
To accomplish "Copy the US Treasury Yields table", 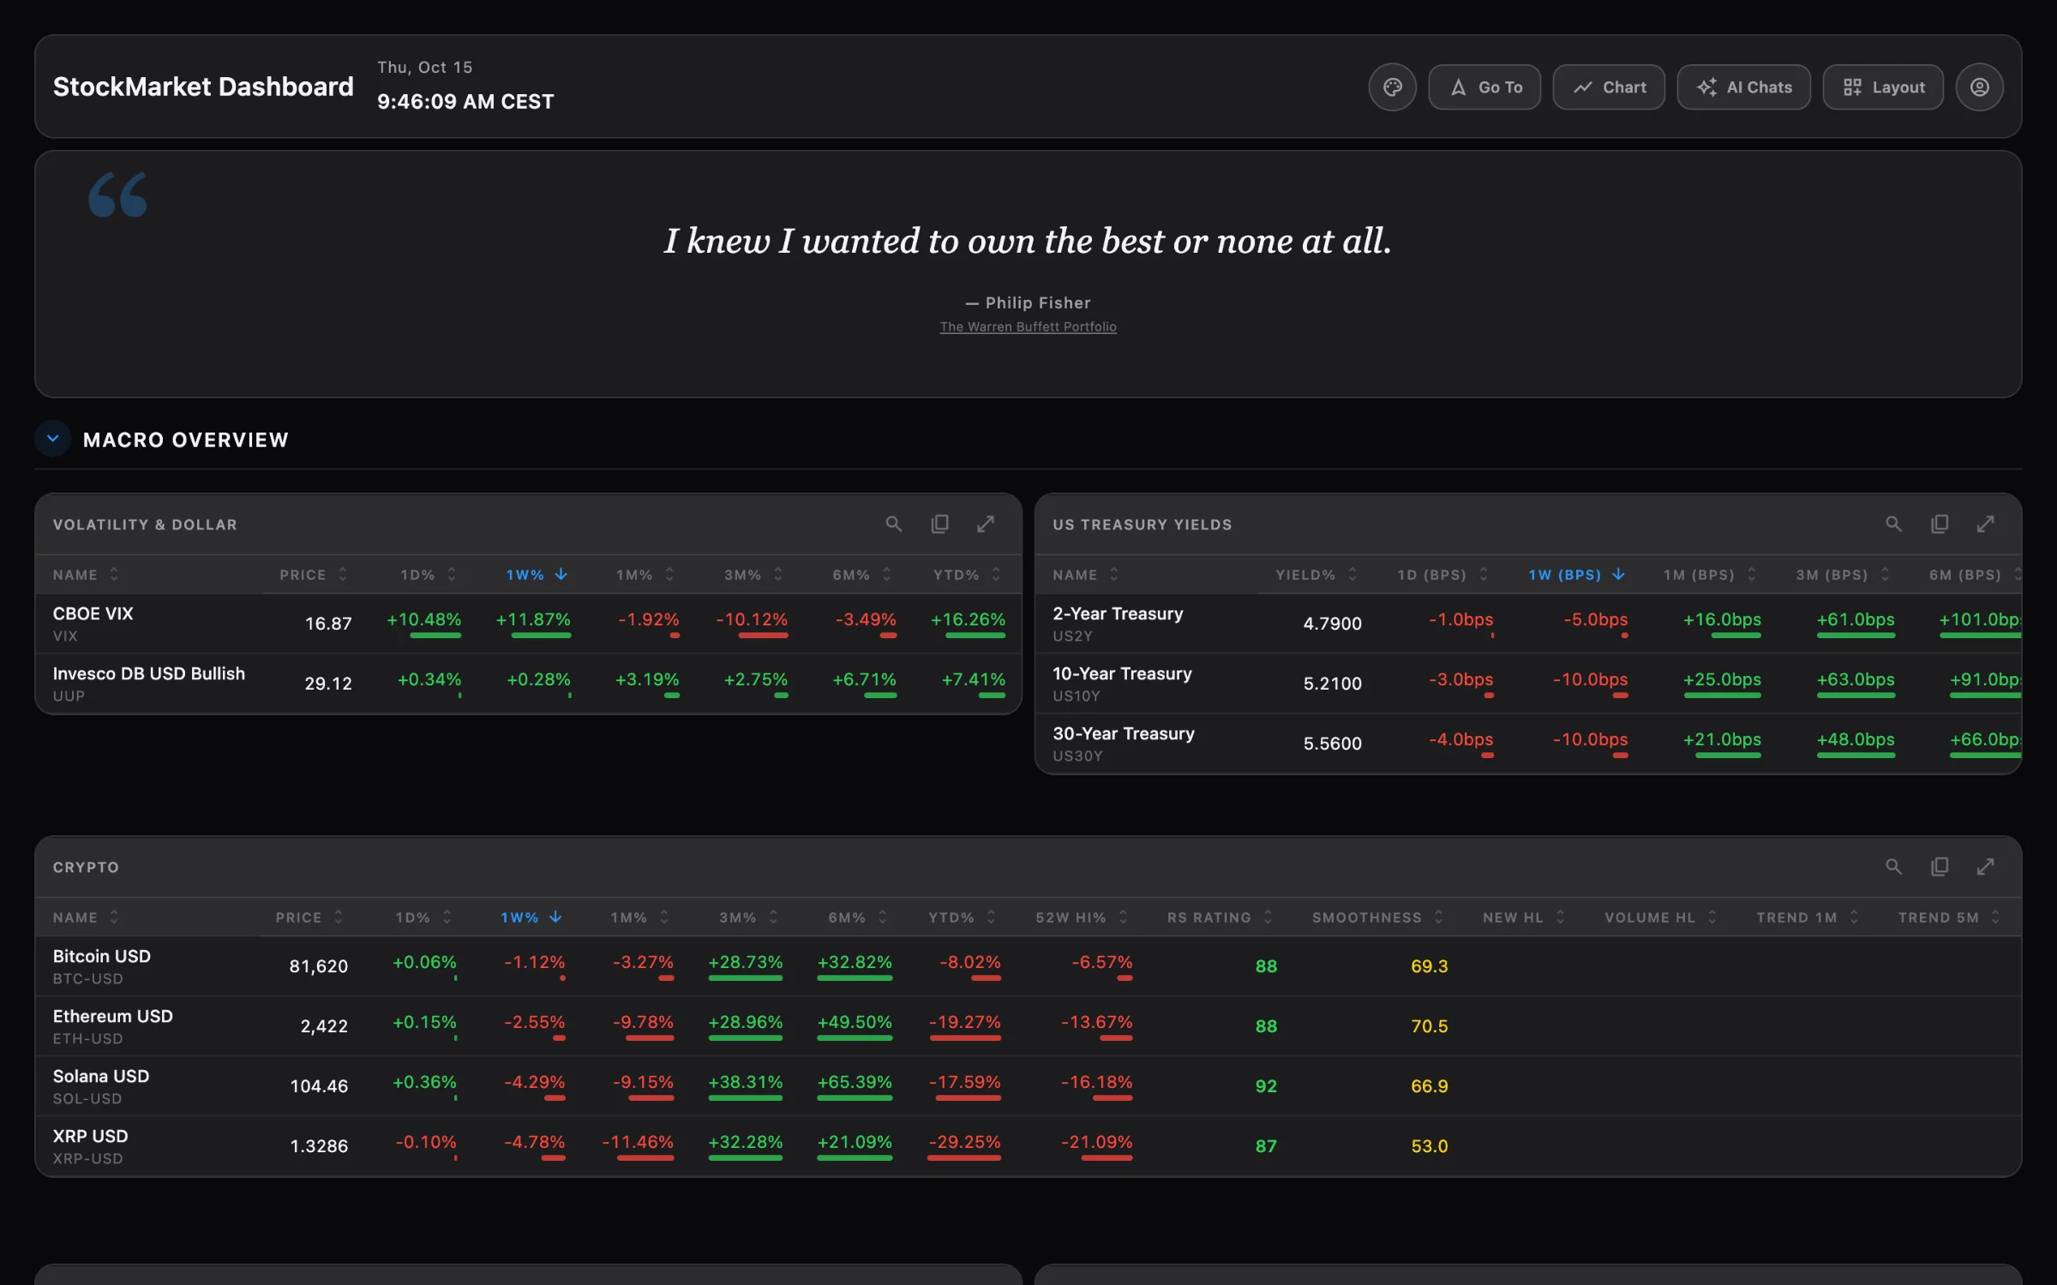I will 1940,523.
